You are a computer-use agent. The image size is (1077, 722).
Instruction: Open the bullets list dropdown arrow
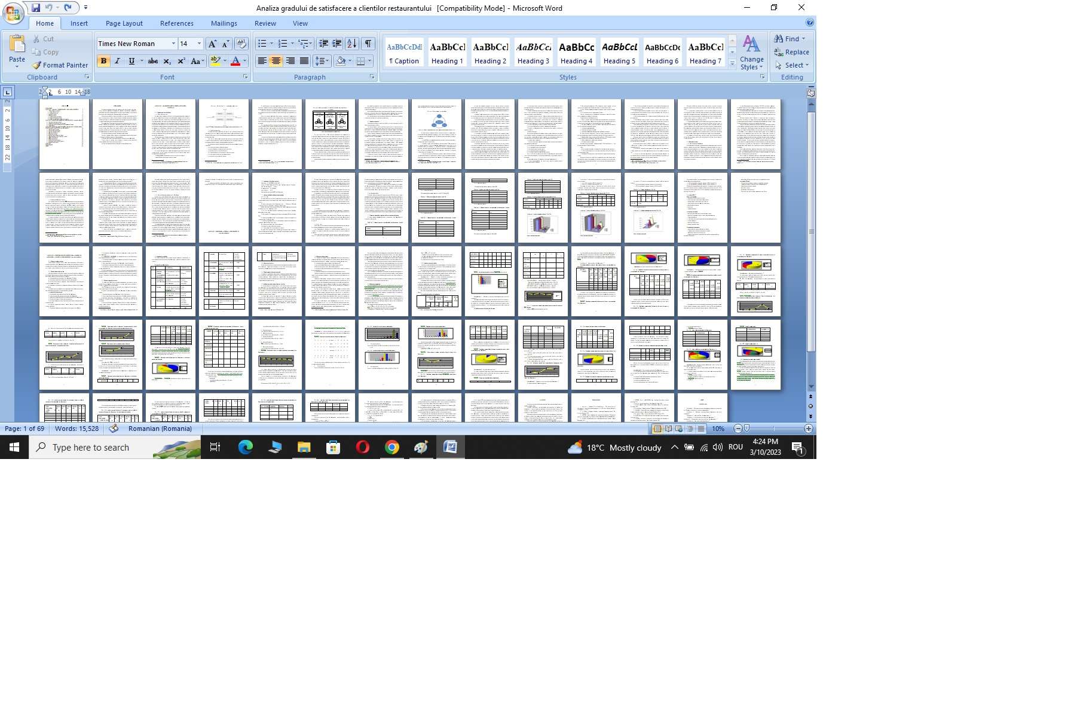[x=271, y=44]
